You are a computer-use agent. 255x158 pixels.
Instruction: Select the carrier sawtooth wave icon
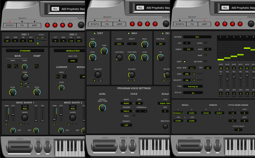[x=58, y=76]
